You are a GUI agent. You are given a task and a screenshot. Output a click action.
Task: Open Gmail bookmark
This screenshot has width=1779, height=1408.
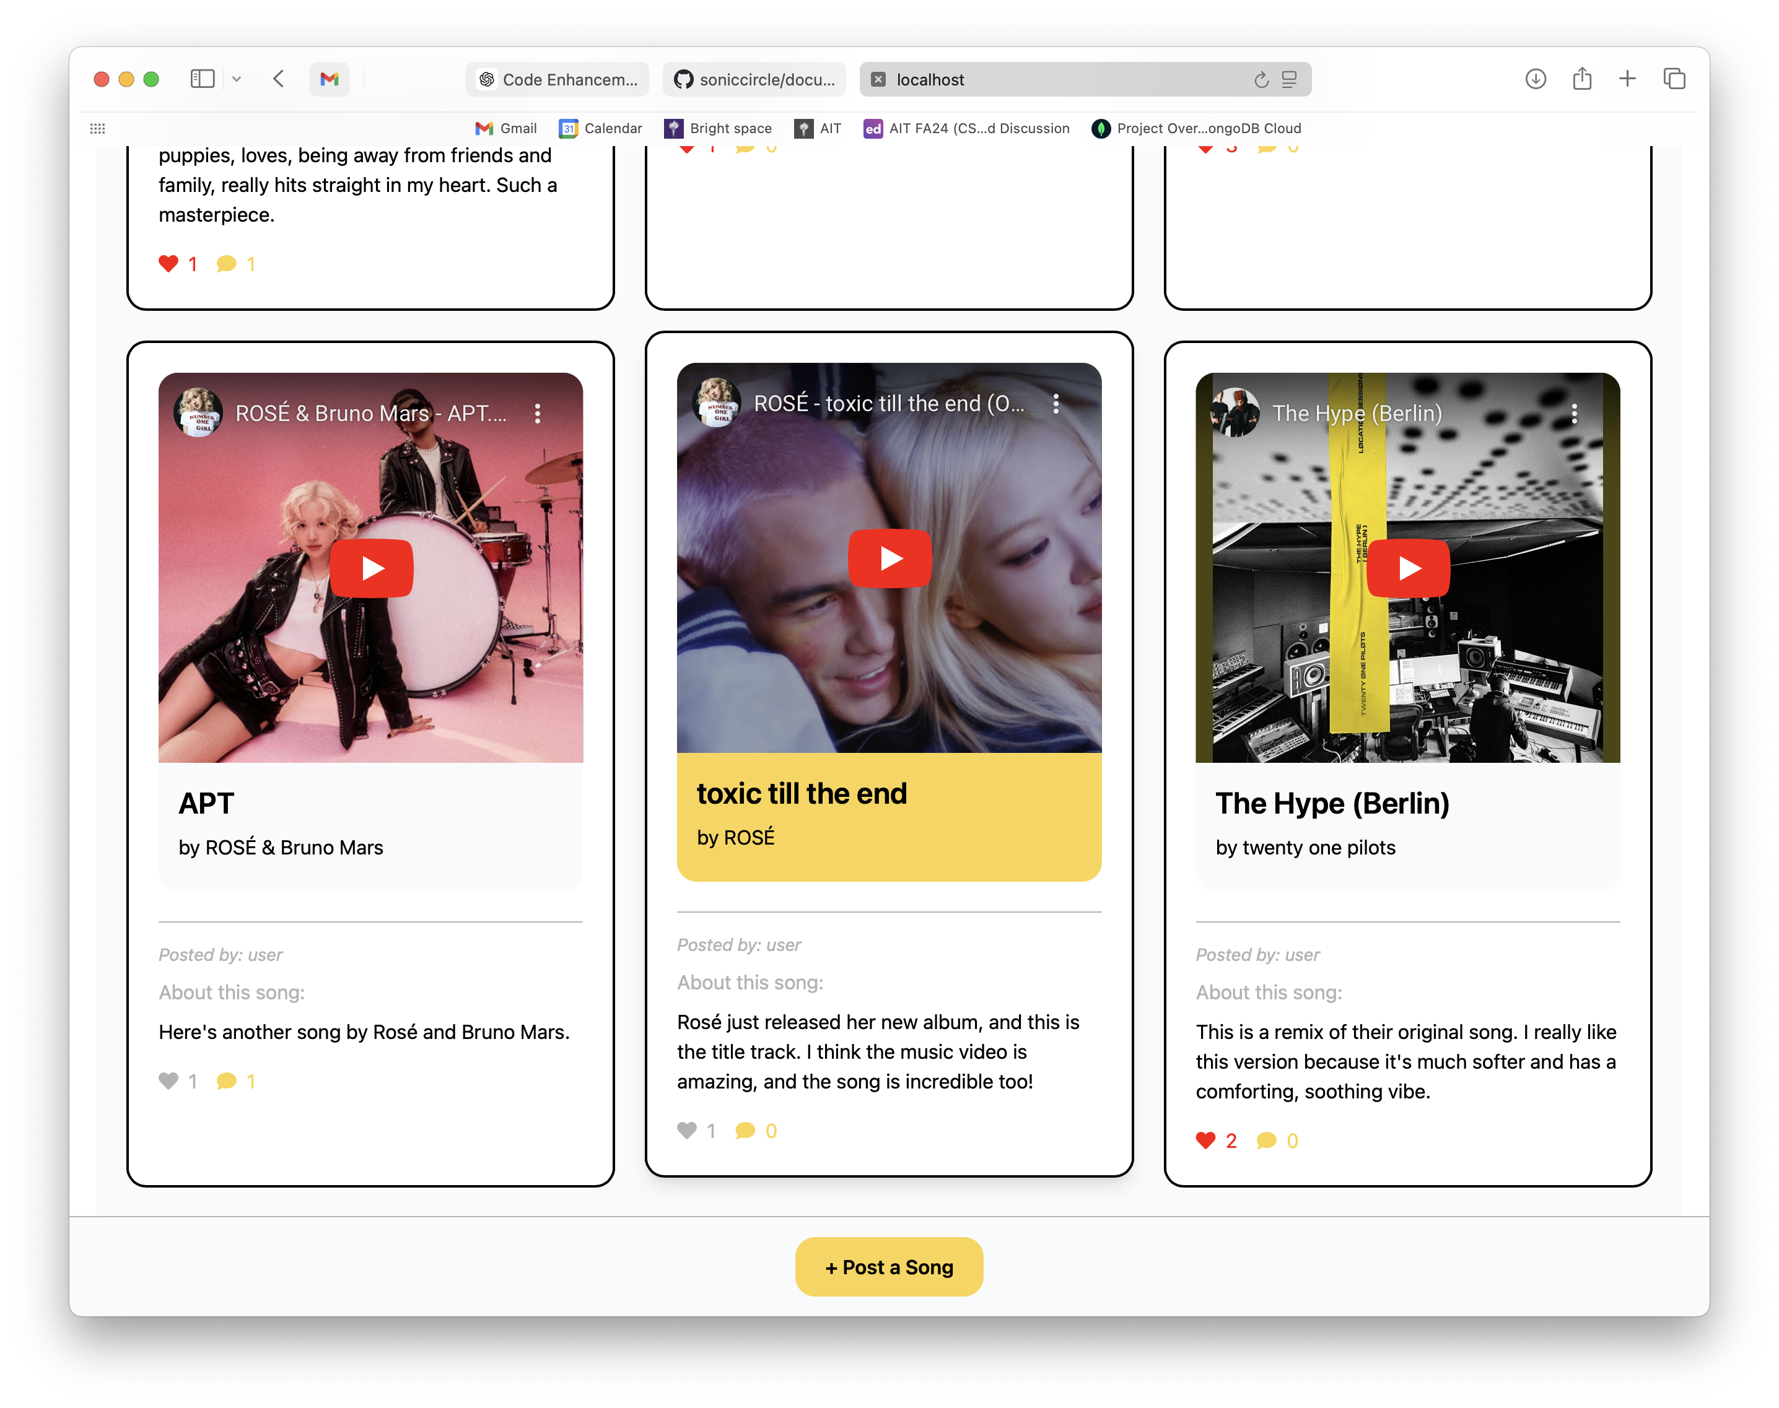pyautogui.click(x=505, y=128)
